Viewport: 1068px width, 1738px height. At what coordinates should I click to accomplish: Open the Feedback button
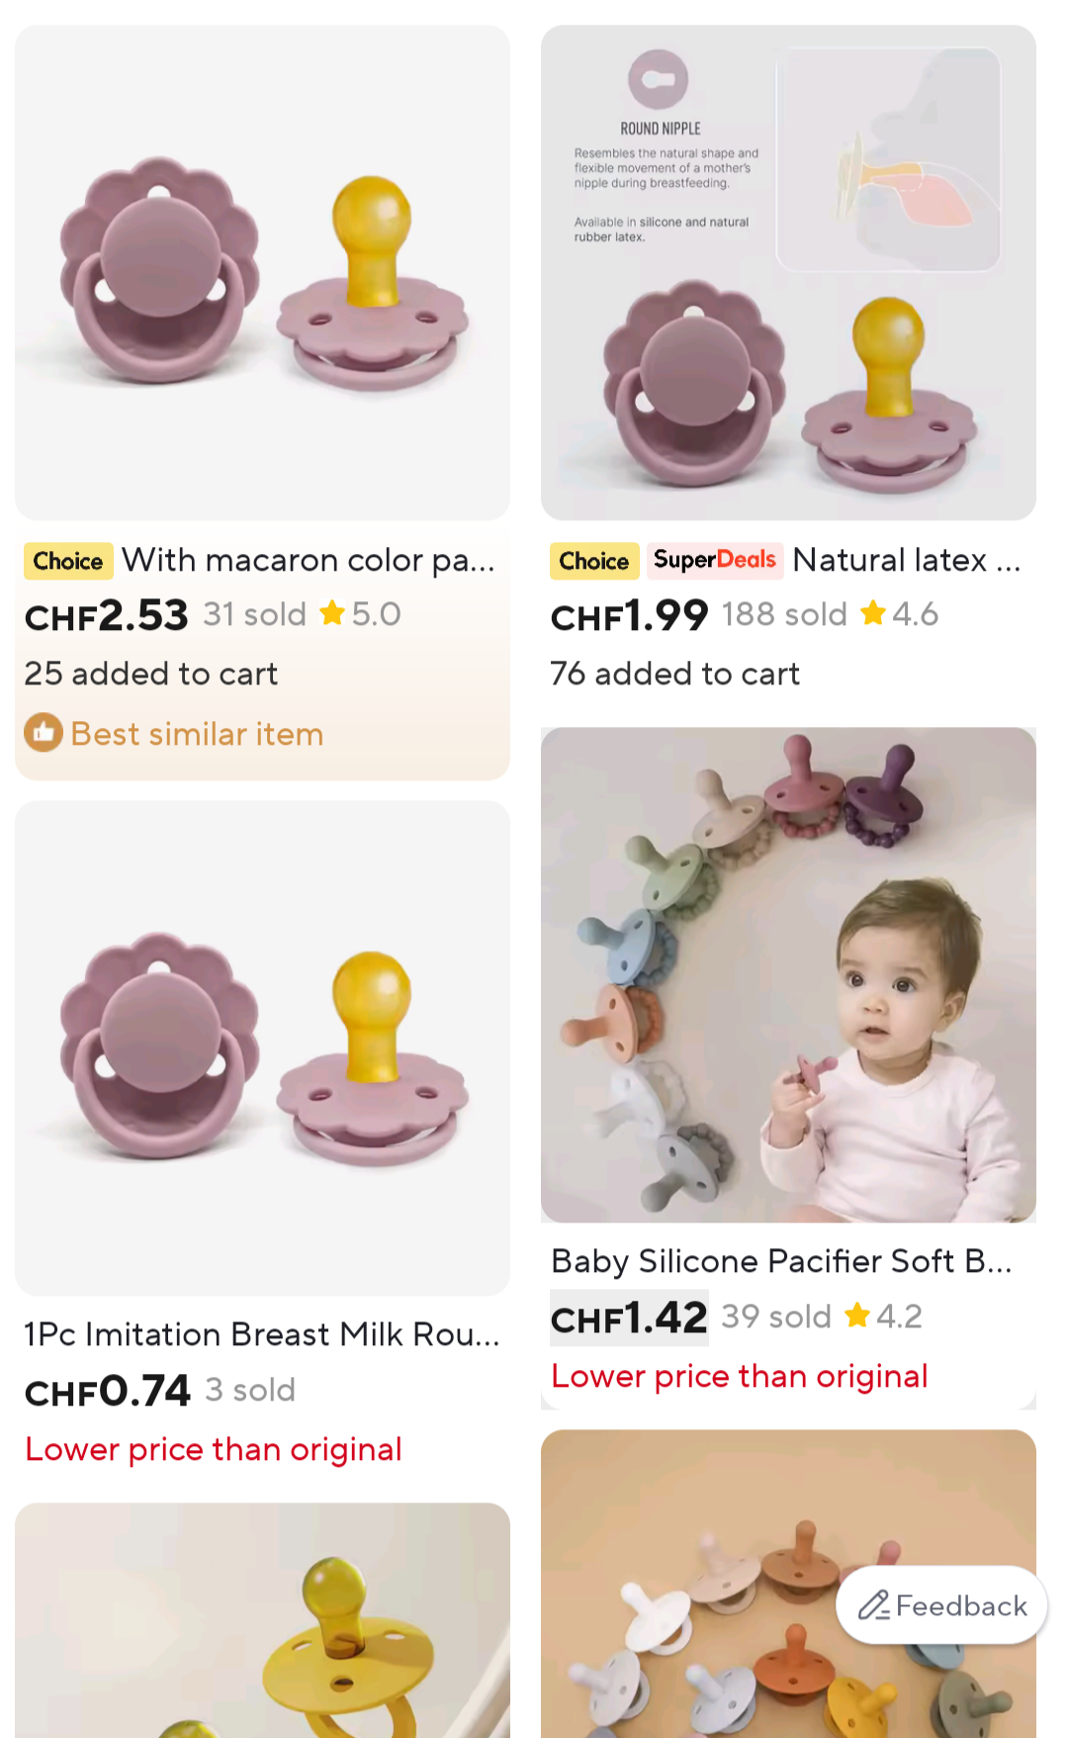(x=942, y=1604)
